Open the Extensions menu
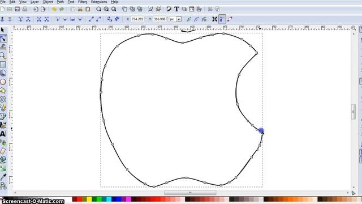 pos(99,2)
